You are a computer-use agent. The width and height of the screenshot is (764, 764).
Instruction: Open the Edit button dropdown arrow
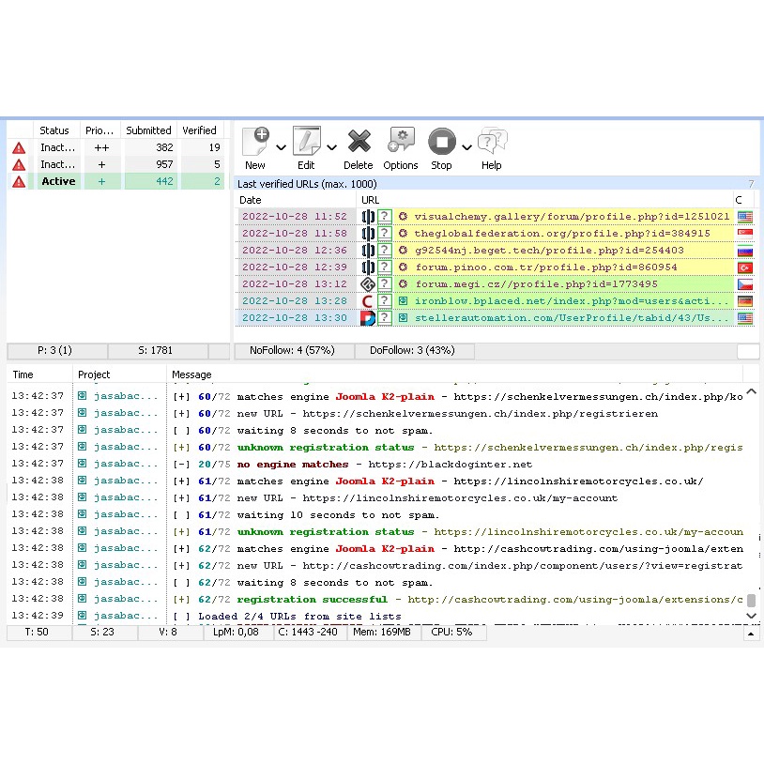click(x=330, y=147)
